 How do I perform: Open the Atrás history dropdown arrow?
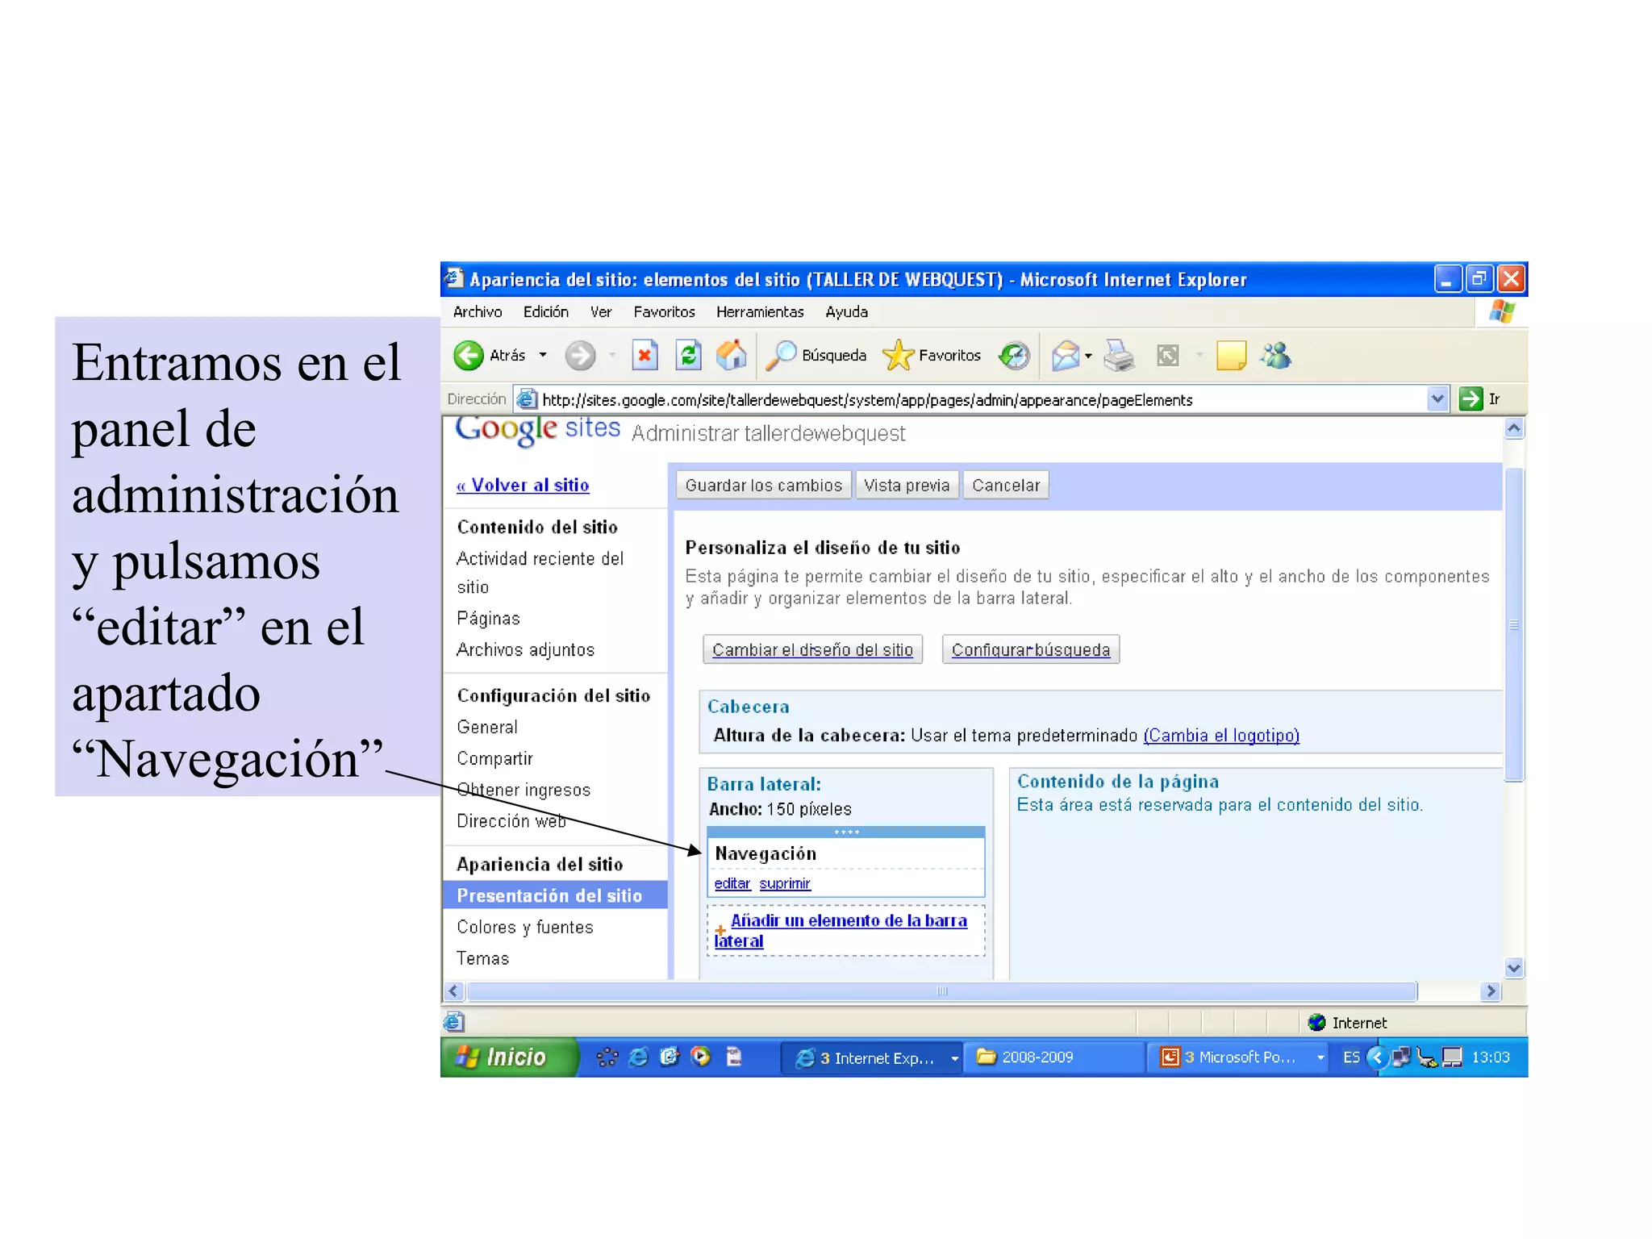543,356
